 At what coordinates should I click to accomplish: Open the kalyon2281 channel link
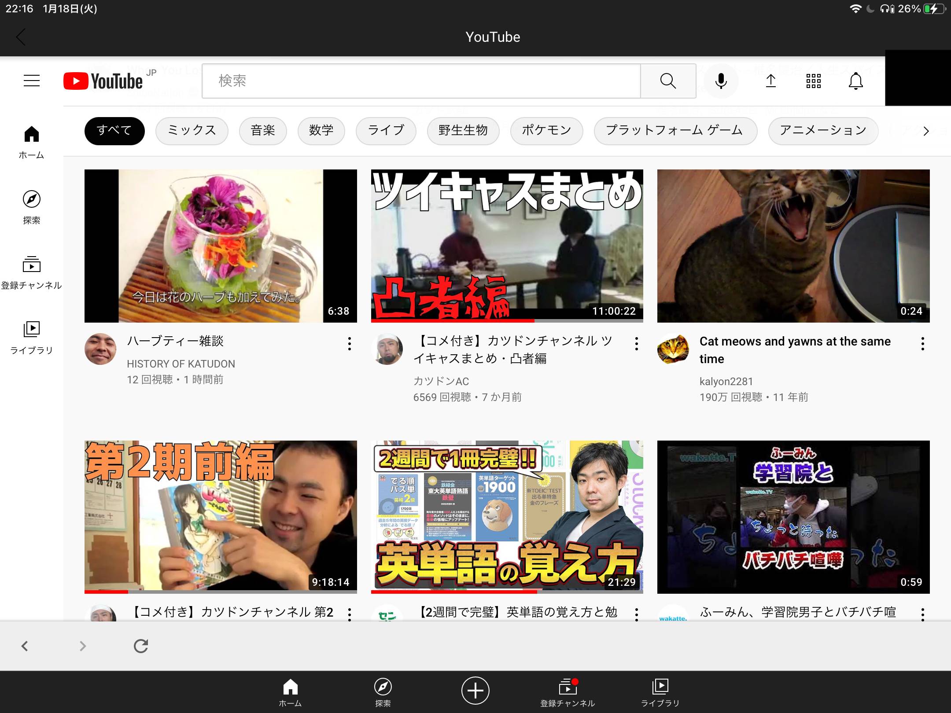click(x=726, y=381)
